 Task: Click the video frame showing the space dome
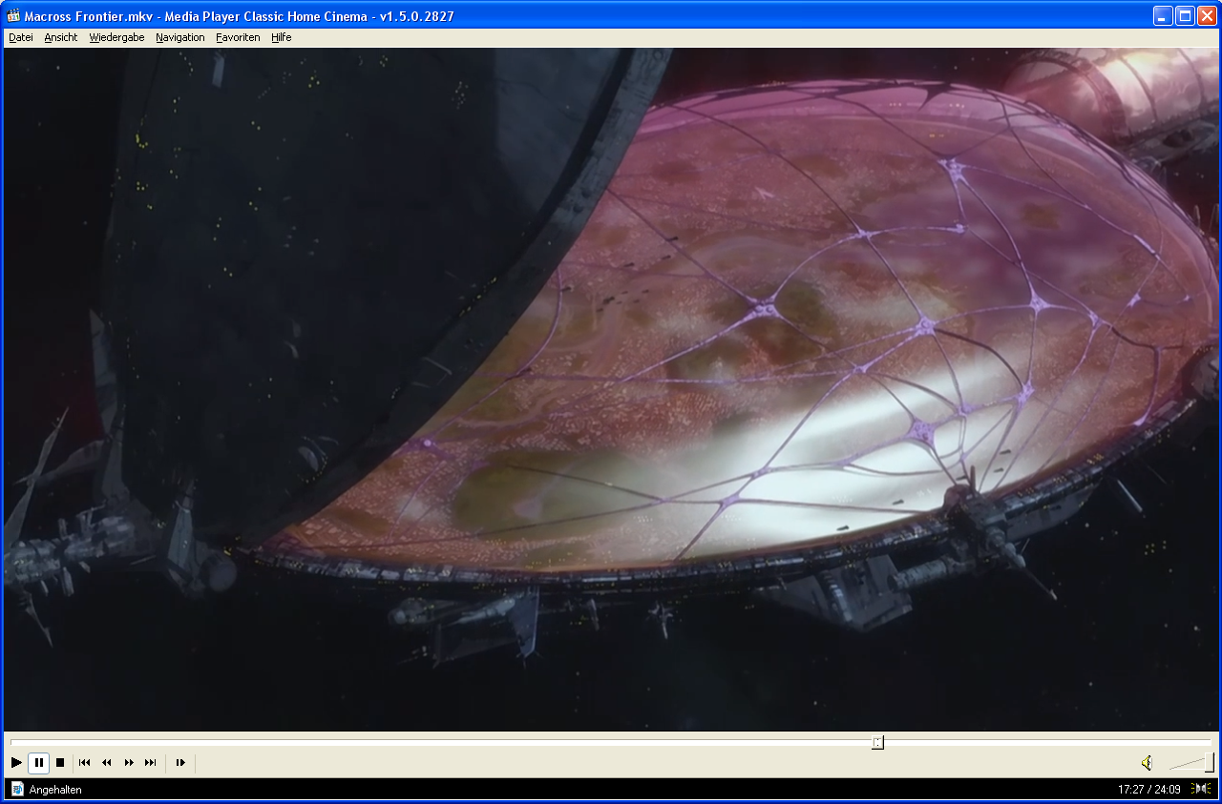[611, 389]
